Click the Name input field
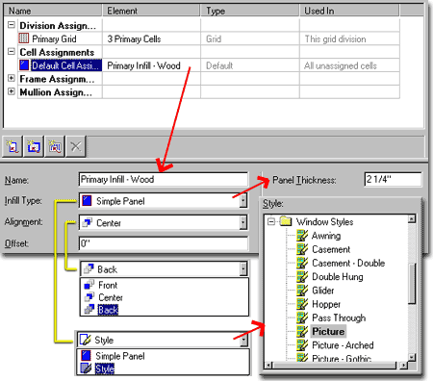This screenshot has height=381, width=433. coord(164,179)
